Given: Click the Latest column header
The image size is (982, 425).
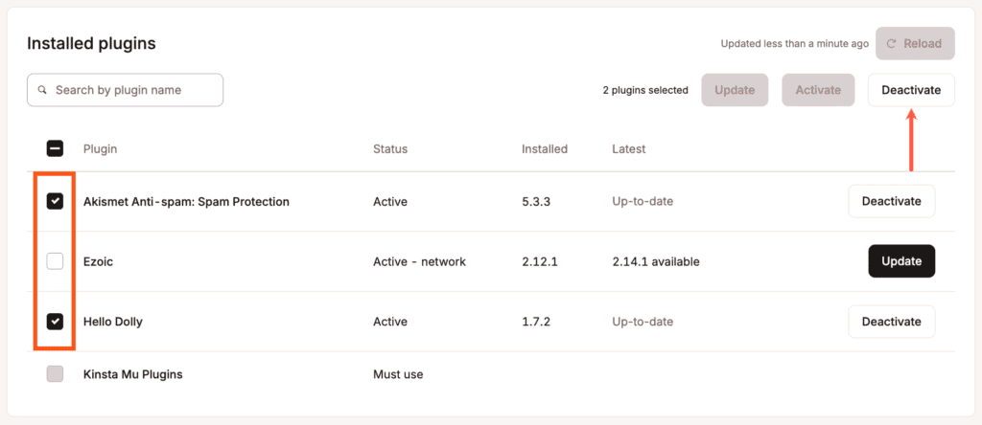Looking at the screenshot, I should click(x=628, y=149).
